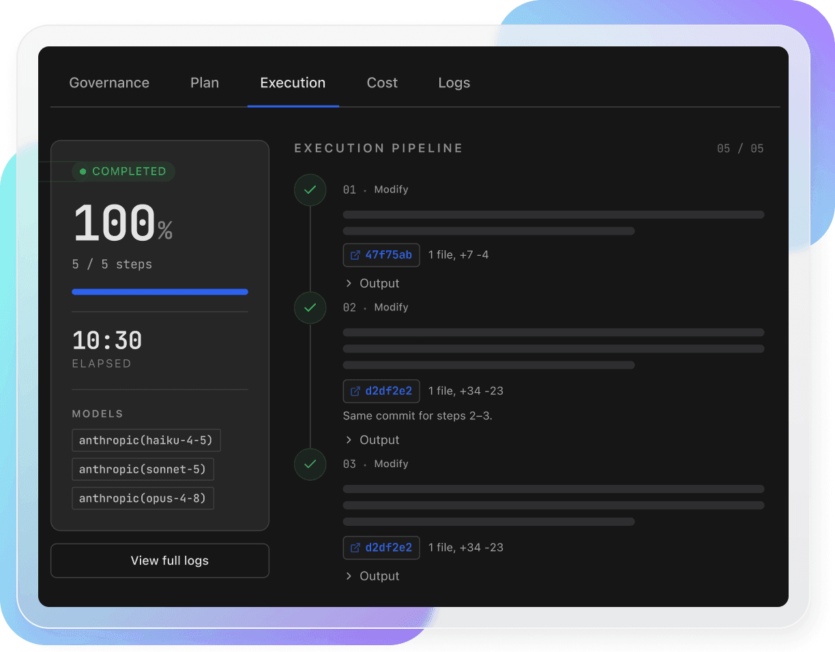Select the anthropic(opus-4-8) model chip
Screen dimensions: 835x652
tap(143, 498)
